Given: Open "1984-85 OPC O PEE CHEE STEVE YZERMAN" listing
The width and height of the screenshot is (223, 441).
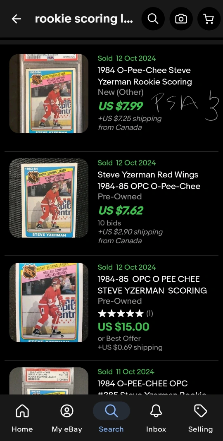Looking at the screenshot, I should pyautogui.click(x=152, y=285).
